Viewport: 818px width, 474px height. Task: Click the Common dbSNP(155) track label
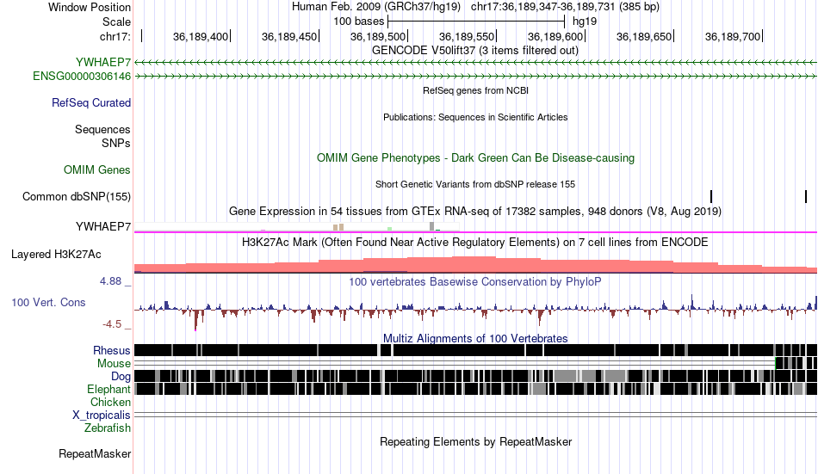point(77,197)
